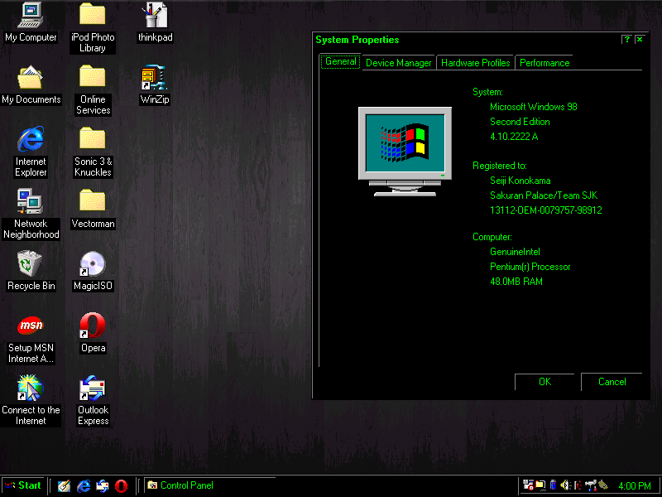
Task: Open the Performance tab
Action: coord(544,63)
